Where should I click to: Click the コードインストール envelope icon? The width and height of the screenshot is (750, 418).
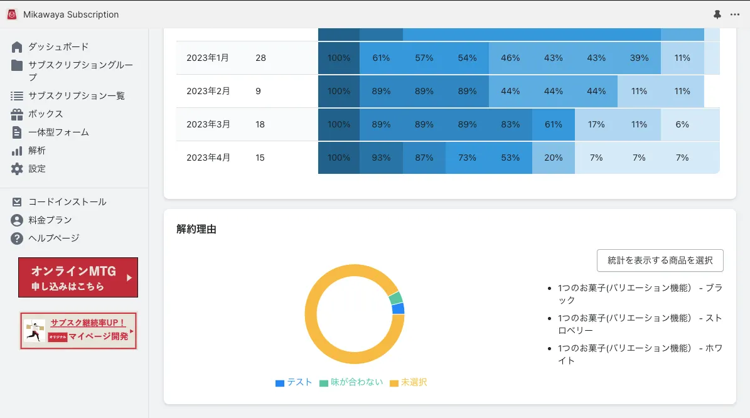(x=17, y=202)
